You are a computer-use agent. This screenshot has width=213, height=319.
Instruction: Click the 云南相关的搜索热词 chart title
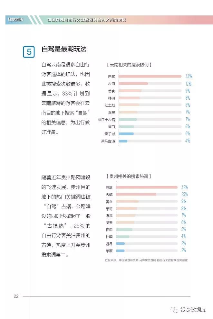(129, 65)
